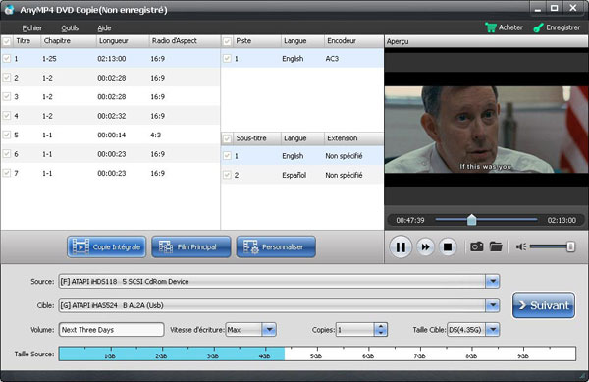This screenshot has width=589, height=382.
Task: Click the Enregistrer key icon
Action: pos(538,27)
